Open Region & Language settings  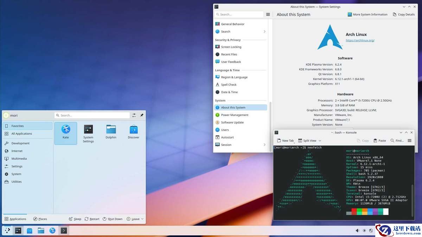tap(241, 77)
